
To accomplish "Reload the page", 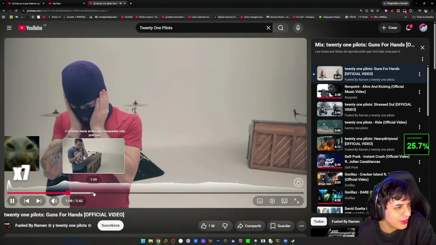I will coord(16,11).
